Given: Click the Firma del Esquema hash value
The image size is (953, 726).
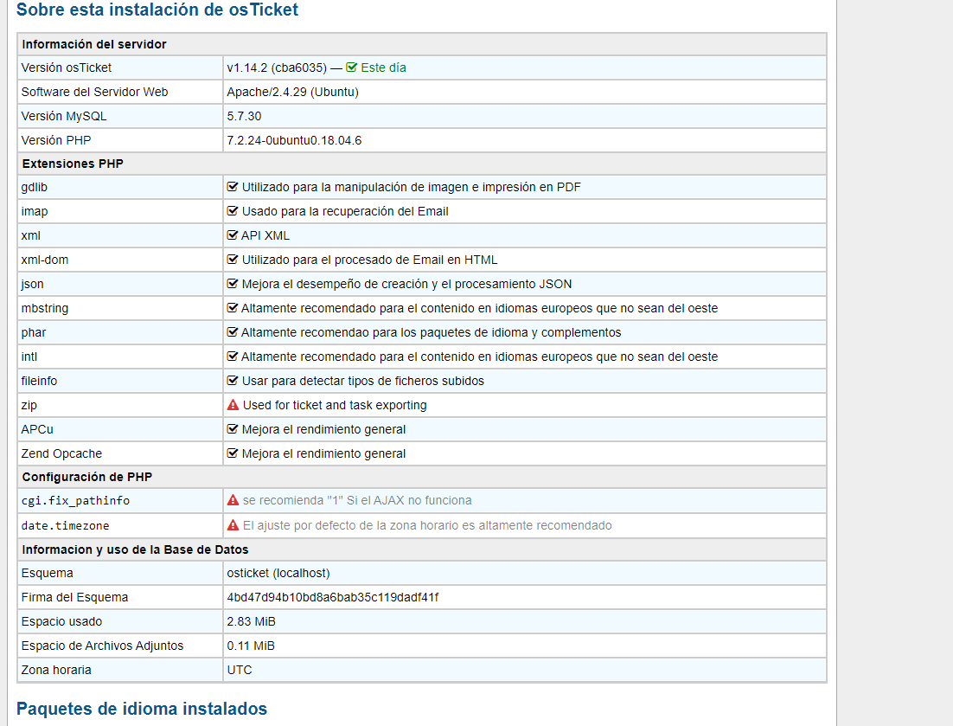Looking at the screenshot, I should (x=332, y=597).
